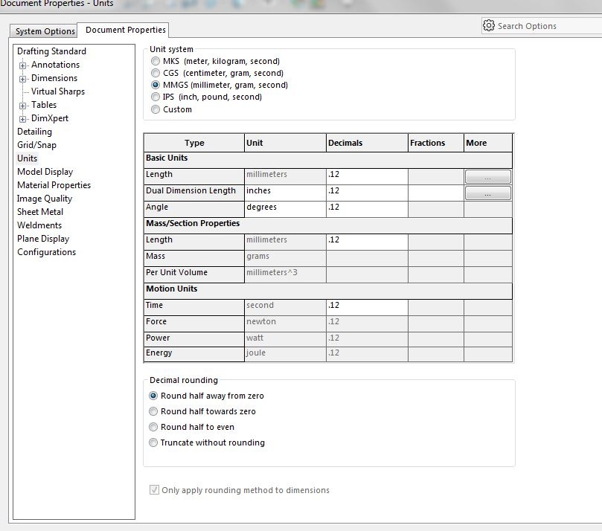The height and width of the screenshot is (531, 602).
Task: Choose Round half to even
Action: coord(153,427)
